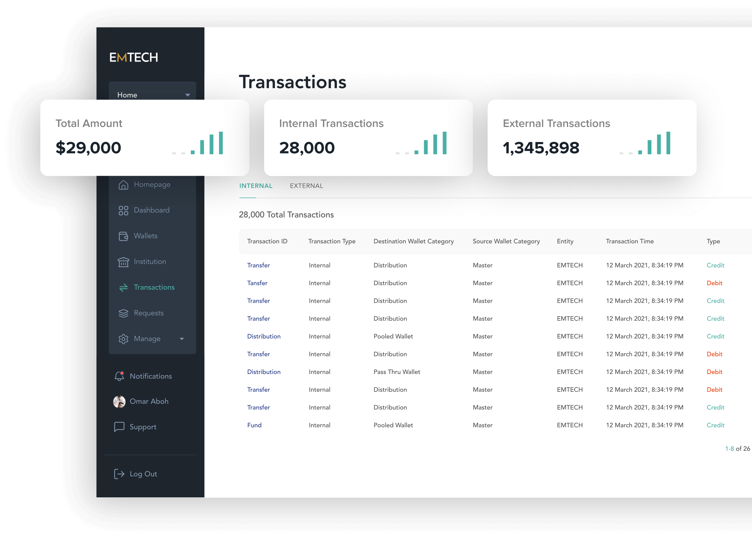Click the Transactions sidebar icon

click(124, 287)
